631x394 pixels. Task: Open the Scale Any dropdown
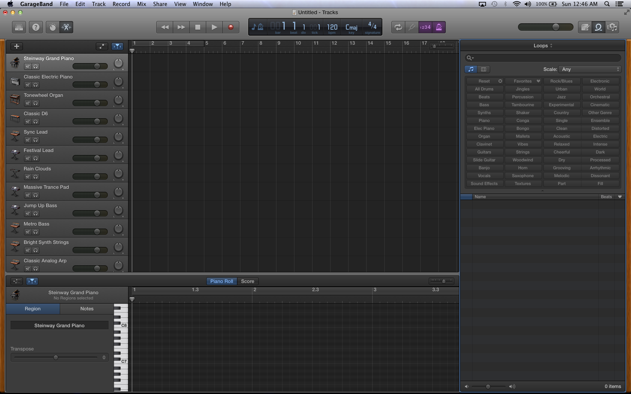589,69
